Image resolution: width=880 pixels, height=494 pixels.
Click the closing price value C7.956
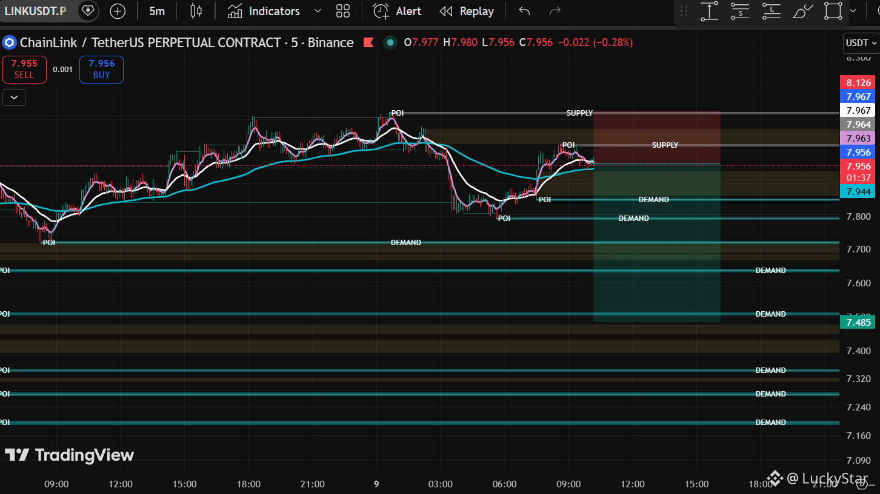536,42
